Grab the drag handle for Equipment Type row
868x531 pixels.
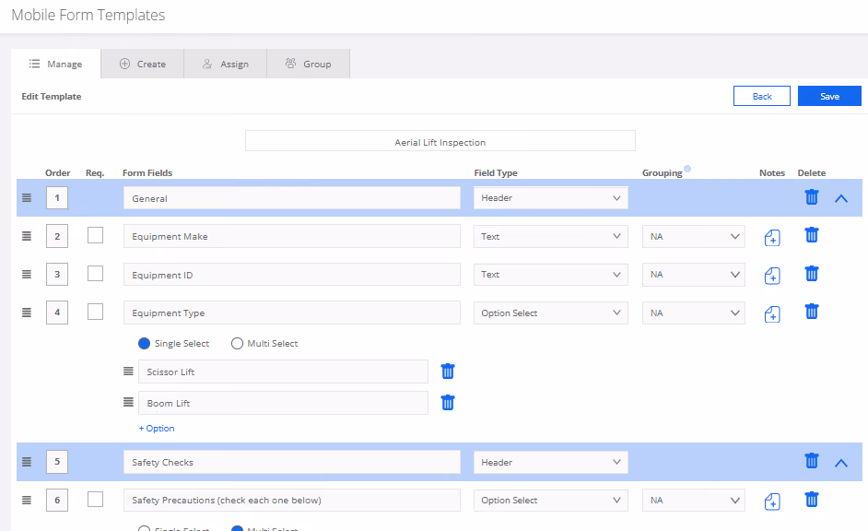click(27, 313)
